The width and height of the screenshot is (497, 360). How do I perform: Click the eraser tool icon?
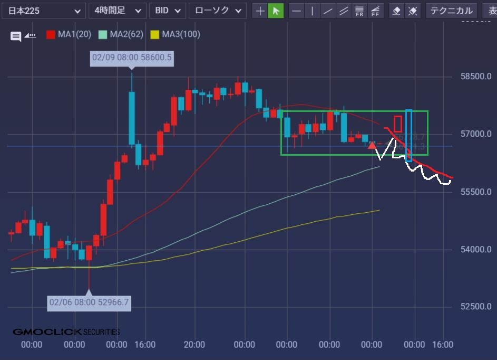397,11
